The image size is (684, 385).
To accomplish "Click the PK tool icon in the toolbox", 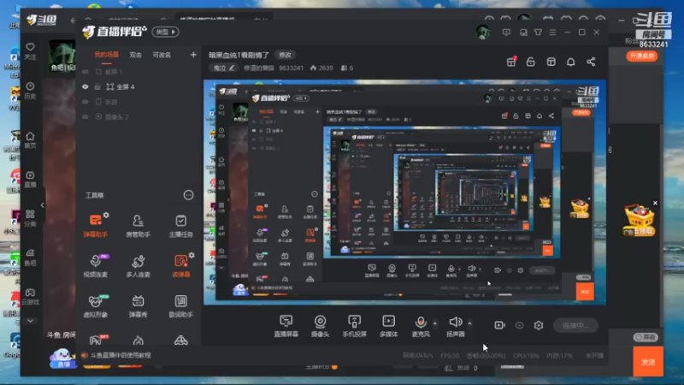I will pyautogui.click(x=96, y=340).
